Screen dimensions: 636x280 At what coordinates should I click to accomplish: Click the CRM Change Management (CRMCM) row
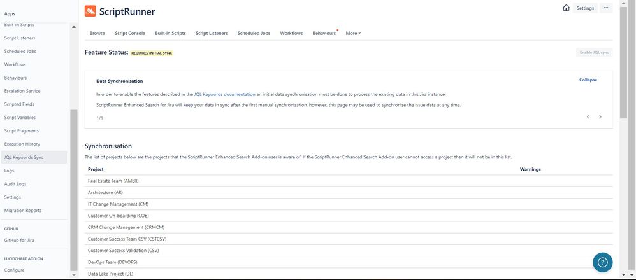tap(349, 227)
